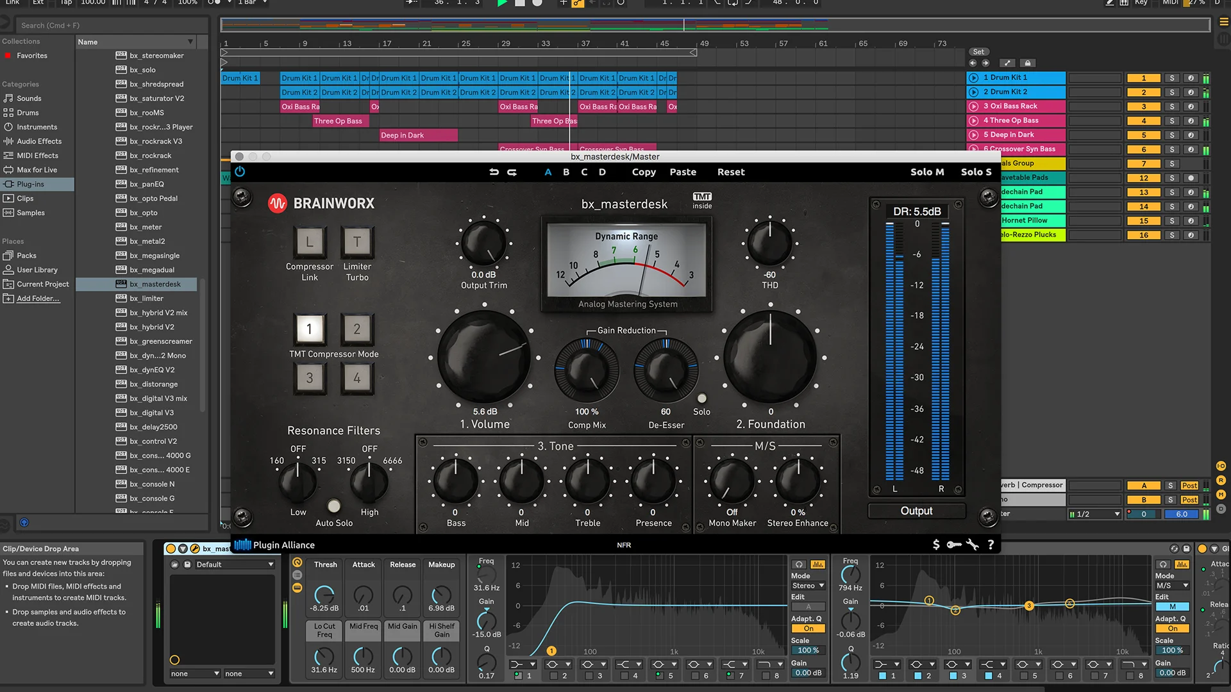
Task: Open the plugin help question mark
Action: [991, 545]
